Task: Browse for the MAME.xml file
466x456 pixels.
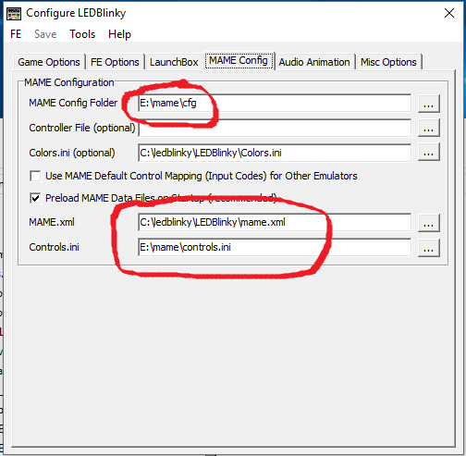Action: point(428,223)
